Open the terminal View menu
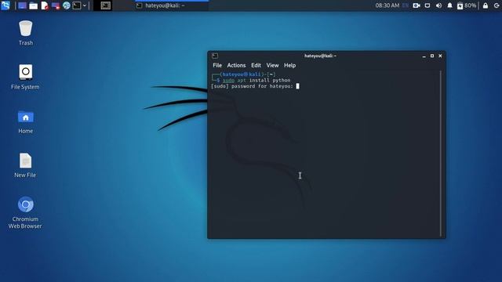 [x=272, y=65]
